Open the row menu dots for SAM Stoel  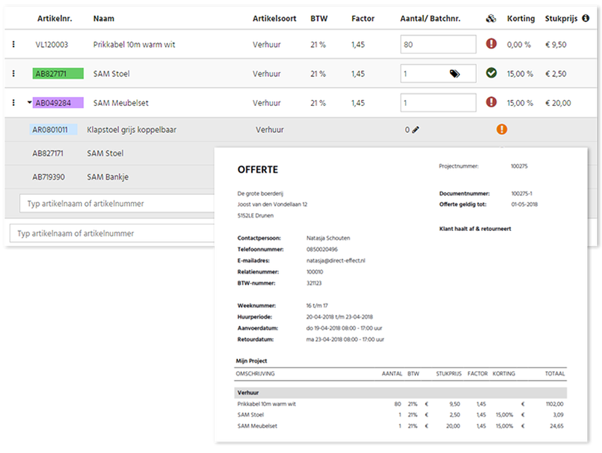click(x=13, y=73)
